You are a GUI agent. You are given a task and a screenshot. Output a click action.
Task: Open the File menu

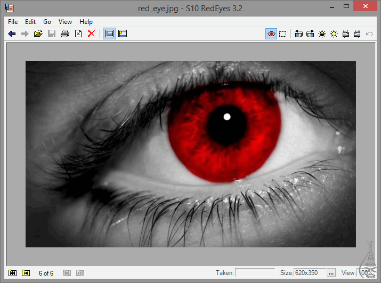click(x=13, y=22)
